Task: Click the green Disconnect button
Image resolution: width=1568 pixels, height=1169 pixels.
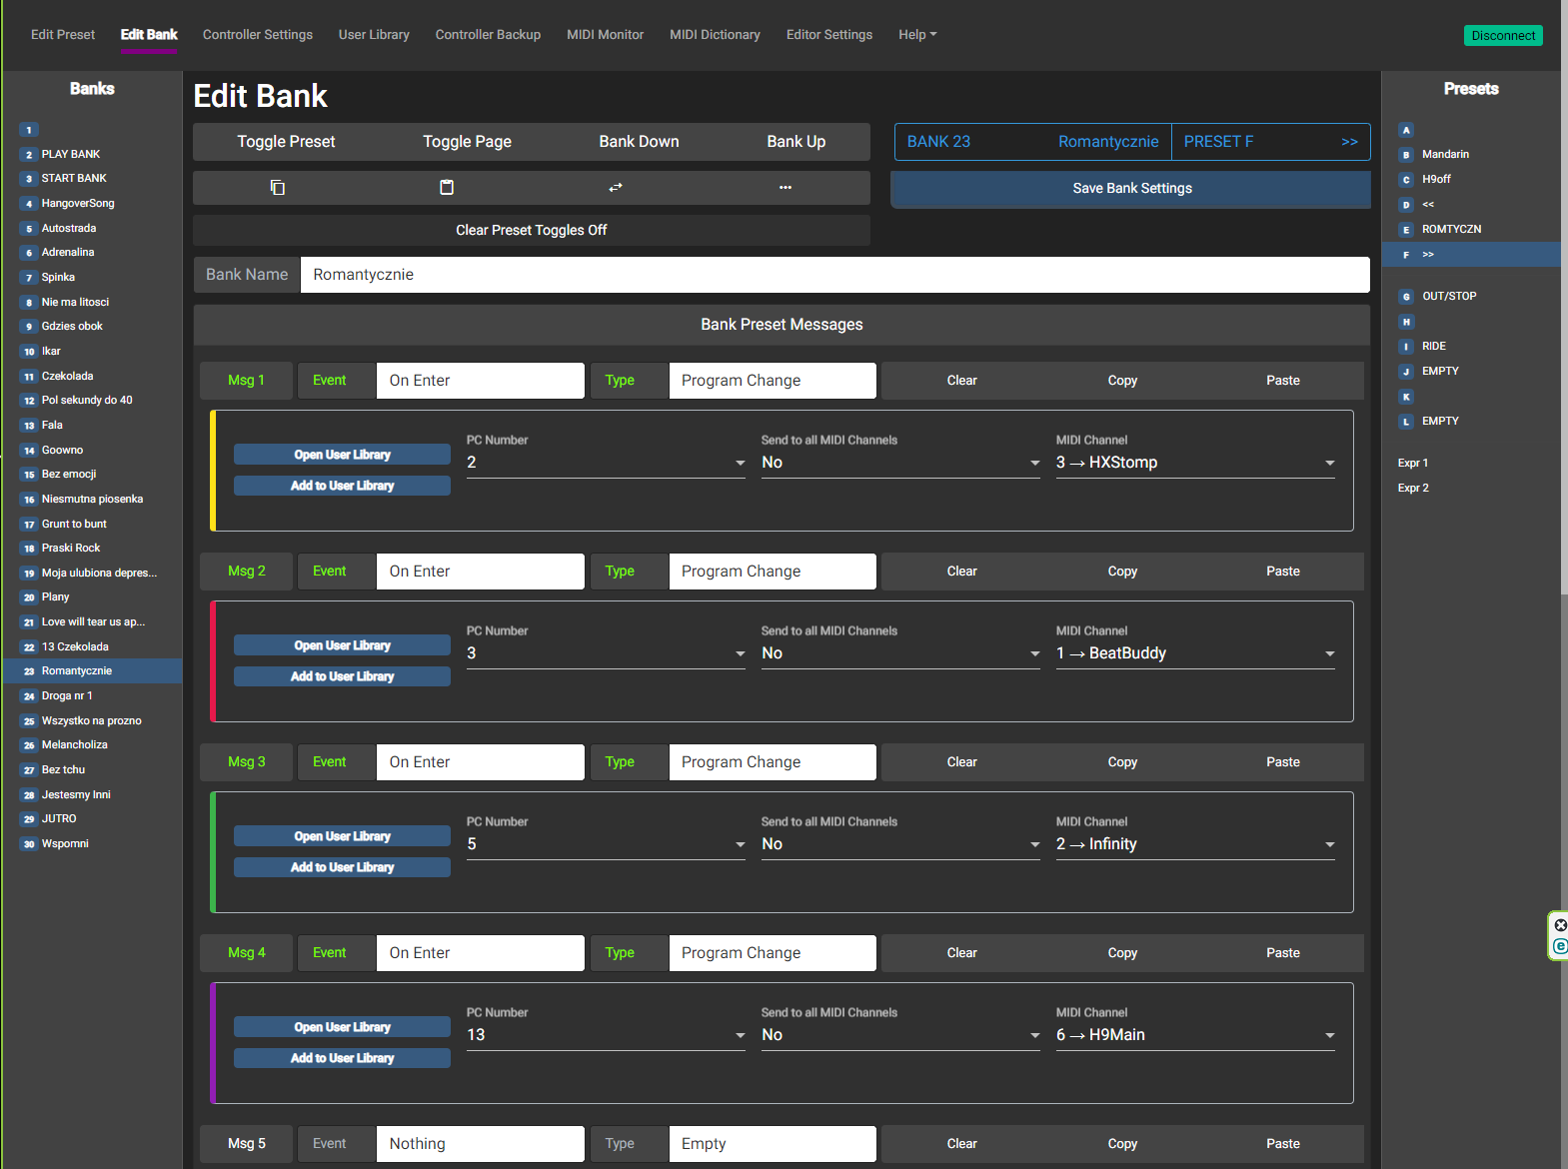Action: click(1503, 36)
